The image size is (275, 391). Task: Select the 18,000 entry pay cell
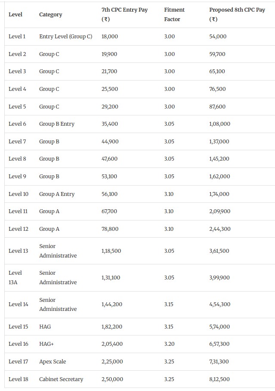coord(110,37)
